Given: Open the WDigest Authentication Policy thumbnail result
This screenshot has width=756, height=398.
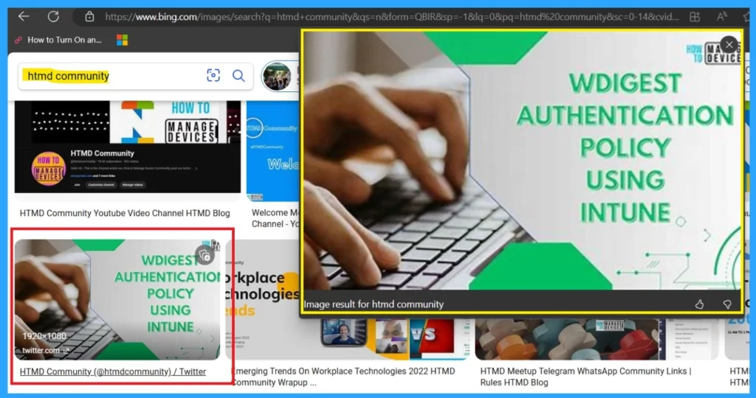Looking at the screenshot, I should tap(117, 299).
